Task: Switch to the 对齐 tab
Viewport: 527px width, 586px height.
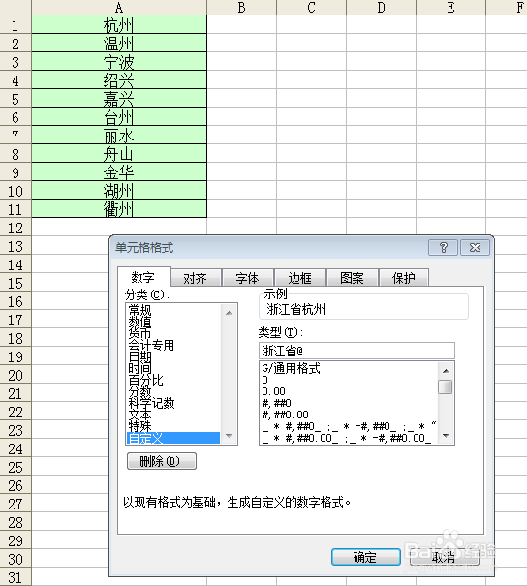Action: tap(196, 278)
